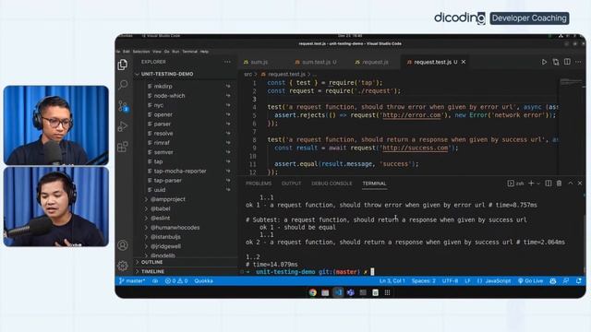
Task: Open errors and warnings status item
Action: coord(176,281)
